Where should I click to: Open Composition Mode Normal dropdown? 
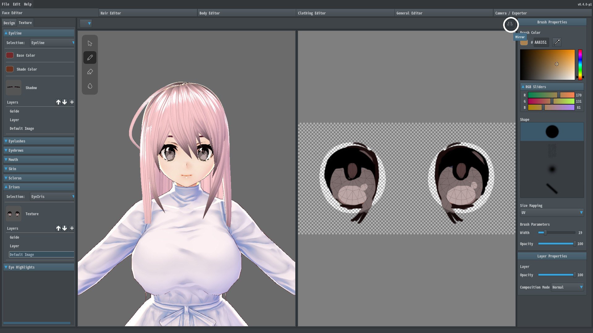click(567, 287)
